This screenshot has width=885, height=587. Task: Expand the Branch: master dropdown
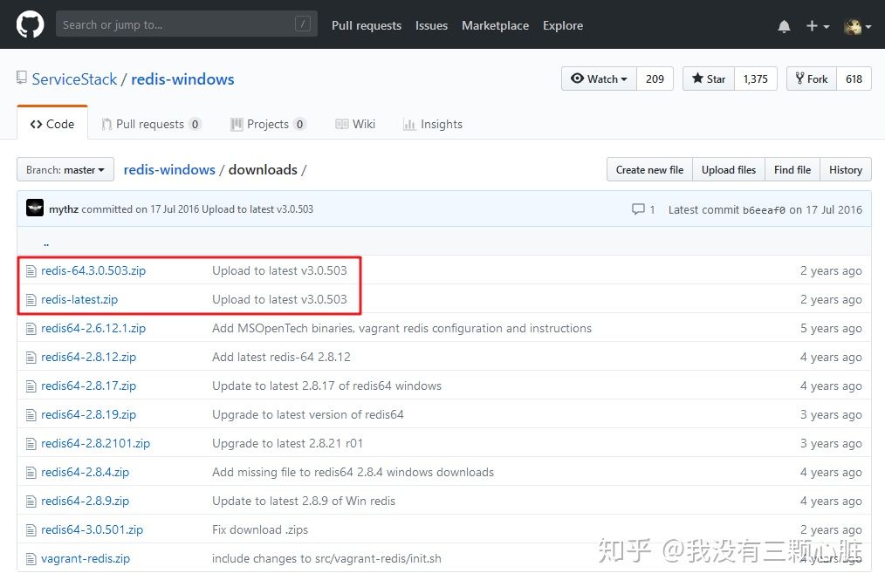click(x=65, y=170)
